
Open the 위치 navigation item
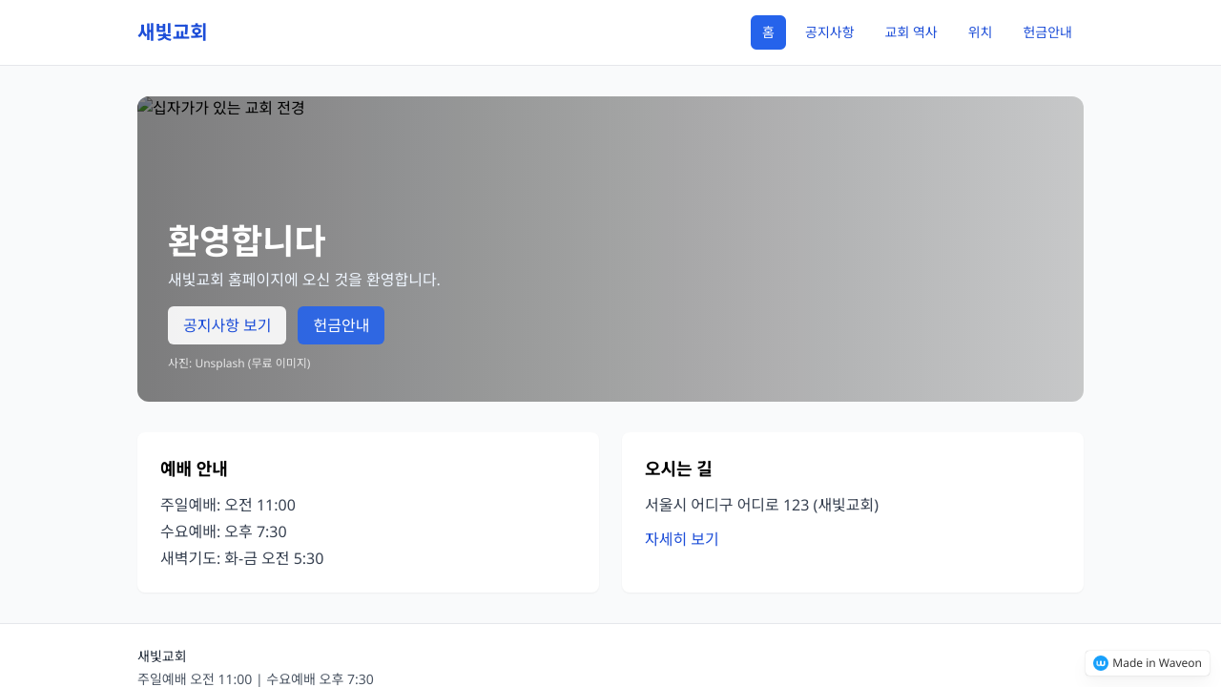tap(980, 32)
